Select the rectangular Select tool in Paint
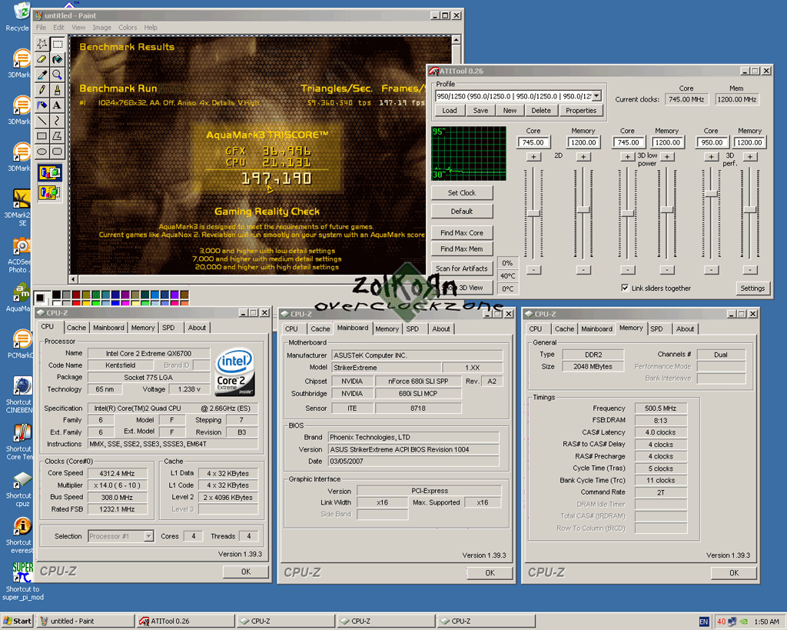The image size is (787, 630). [x=57, y=44]
